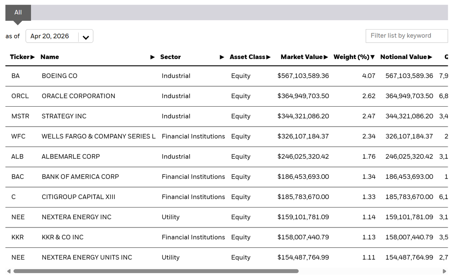Image resolution: width=460 pixels, height=280 pixels.
Task: Select ticker WFC
Action: coord(18,137)
